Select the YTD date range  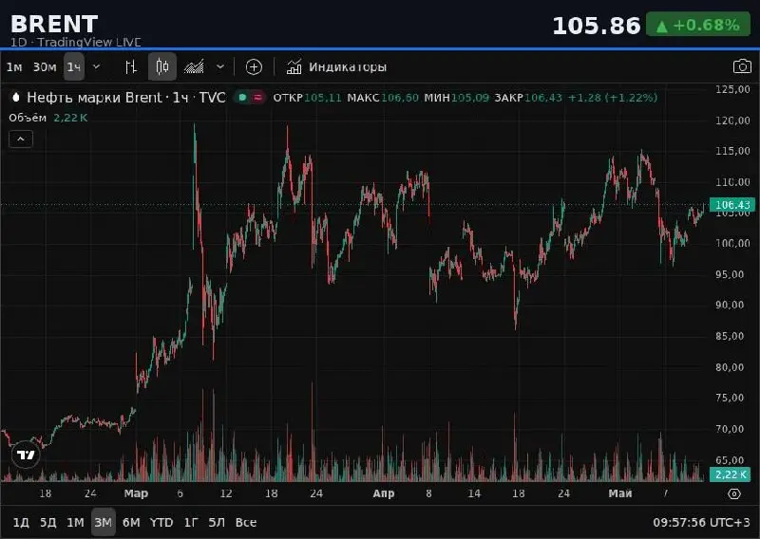(161, 523)
